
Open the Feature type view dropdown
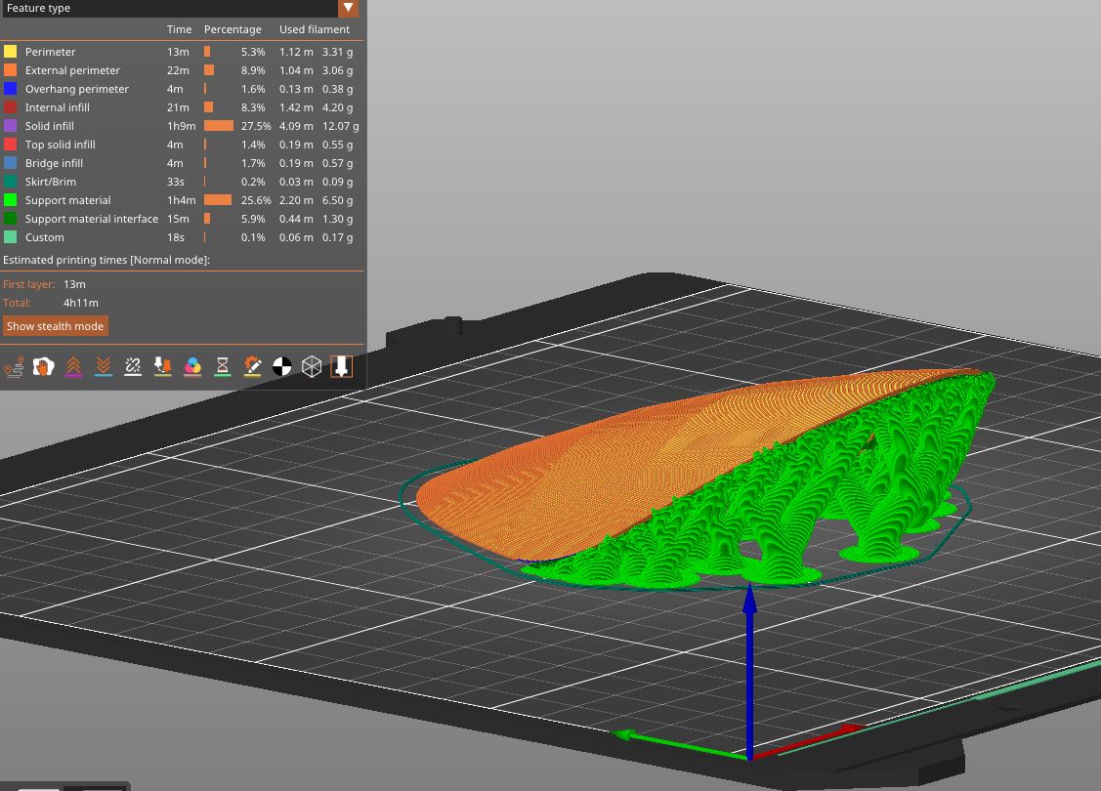(348, 8)
